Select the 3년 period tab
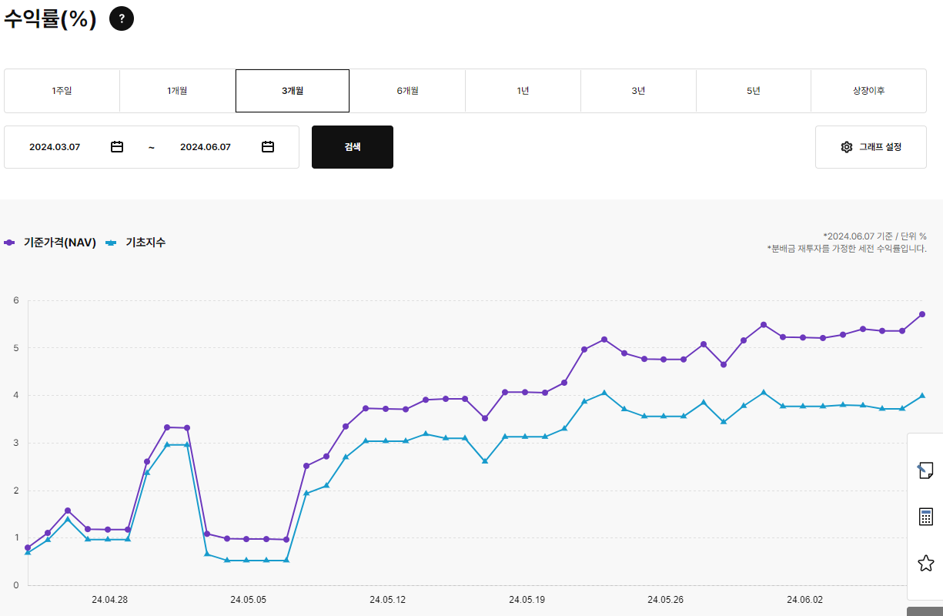 click(638, 91)
